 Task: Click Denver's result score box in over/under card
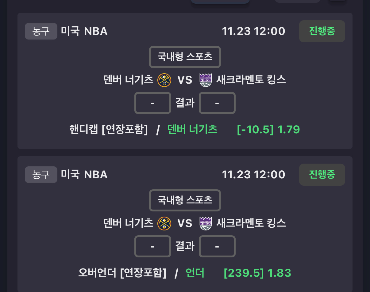[153, 246]
